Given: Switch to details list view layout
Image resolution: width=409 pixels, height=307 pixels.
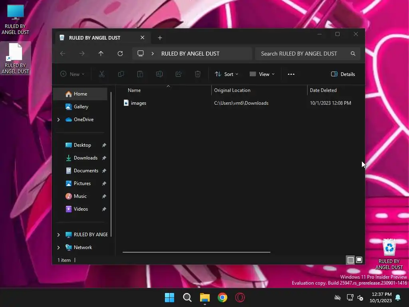Looking at the screenshot, I should 350,260.
